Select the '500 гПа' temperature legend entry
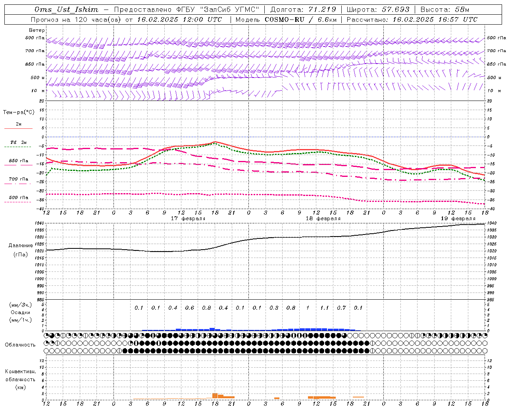 [19, 198]
